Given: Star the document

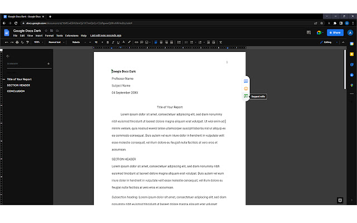Looking at the screenshot, I should 46,31.
